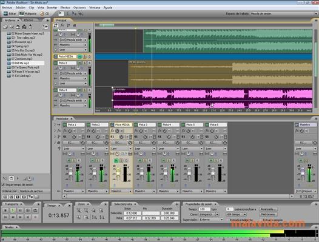
Task: Open 4/4 tiempo dropdown
Action: (236, 215)
